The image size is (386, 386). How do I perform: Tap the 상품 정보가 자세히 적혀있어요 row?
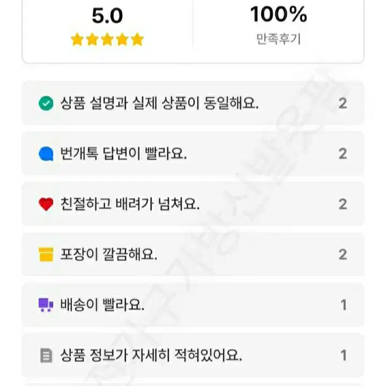point(193,355)
